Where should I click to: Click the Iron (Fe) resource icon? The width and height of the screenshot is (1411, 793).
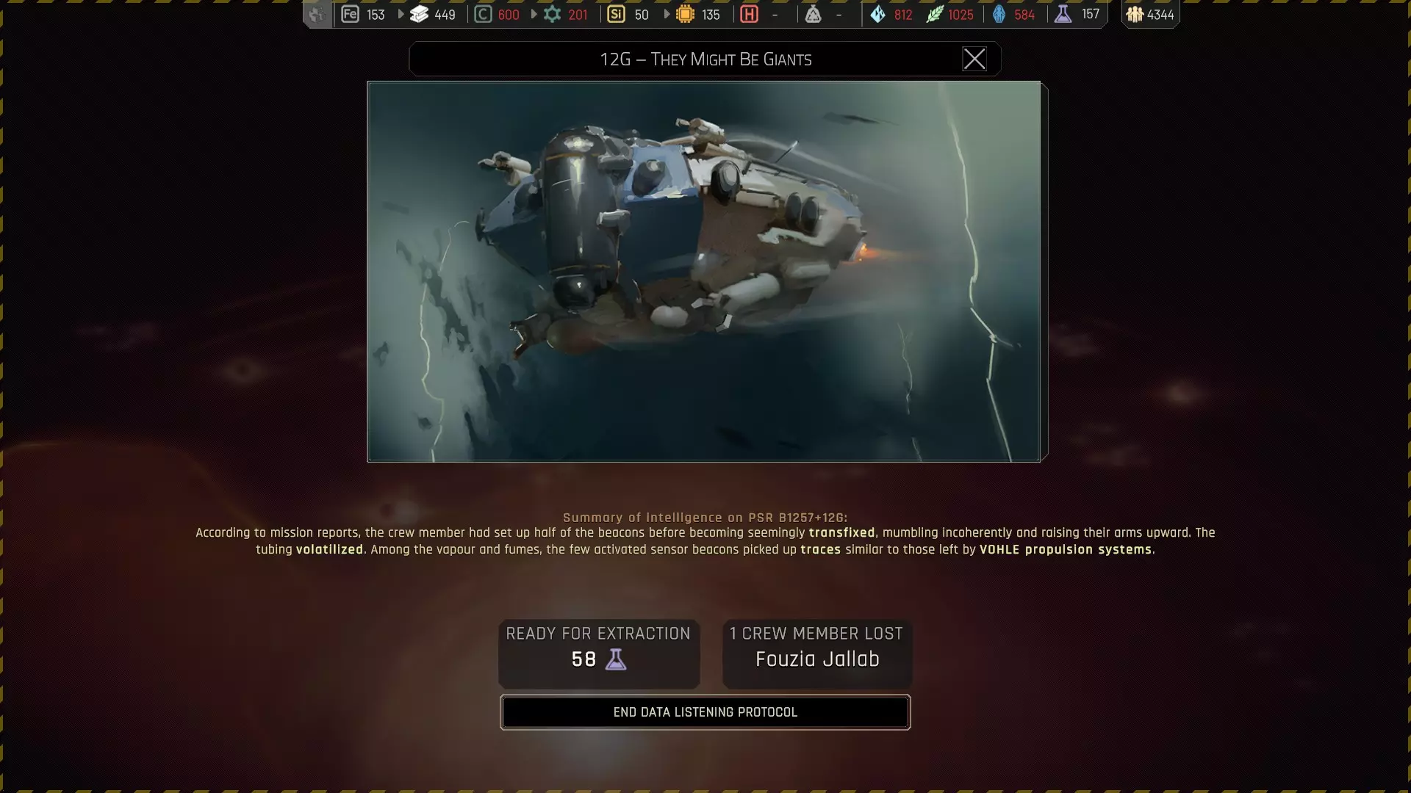point(350,15)
